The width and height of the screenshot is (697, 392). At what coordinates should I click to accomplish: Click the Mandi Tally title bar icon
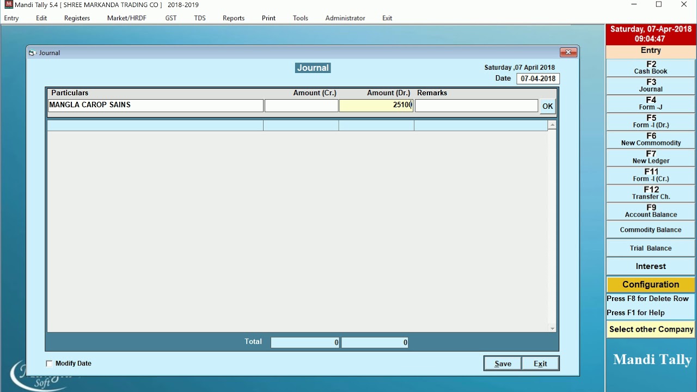point(8,5)
